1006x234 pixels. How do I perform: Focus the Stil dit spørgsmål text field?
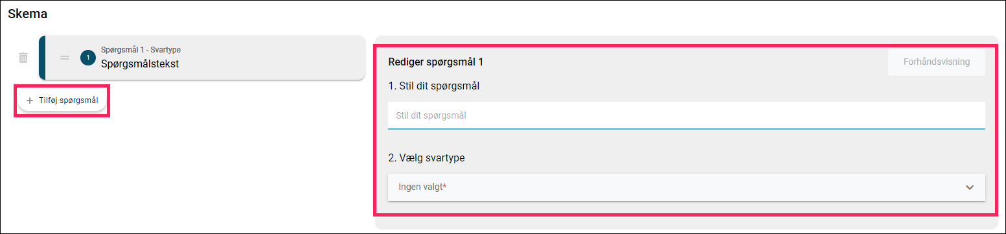686,115
